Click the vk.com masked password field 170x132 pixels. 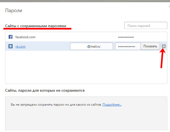click(128, 46)
